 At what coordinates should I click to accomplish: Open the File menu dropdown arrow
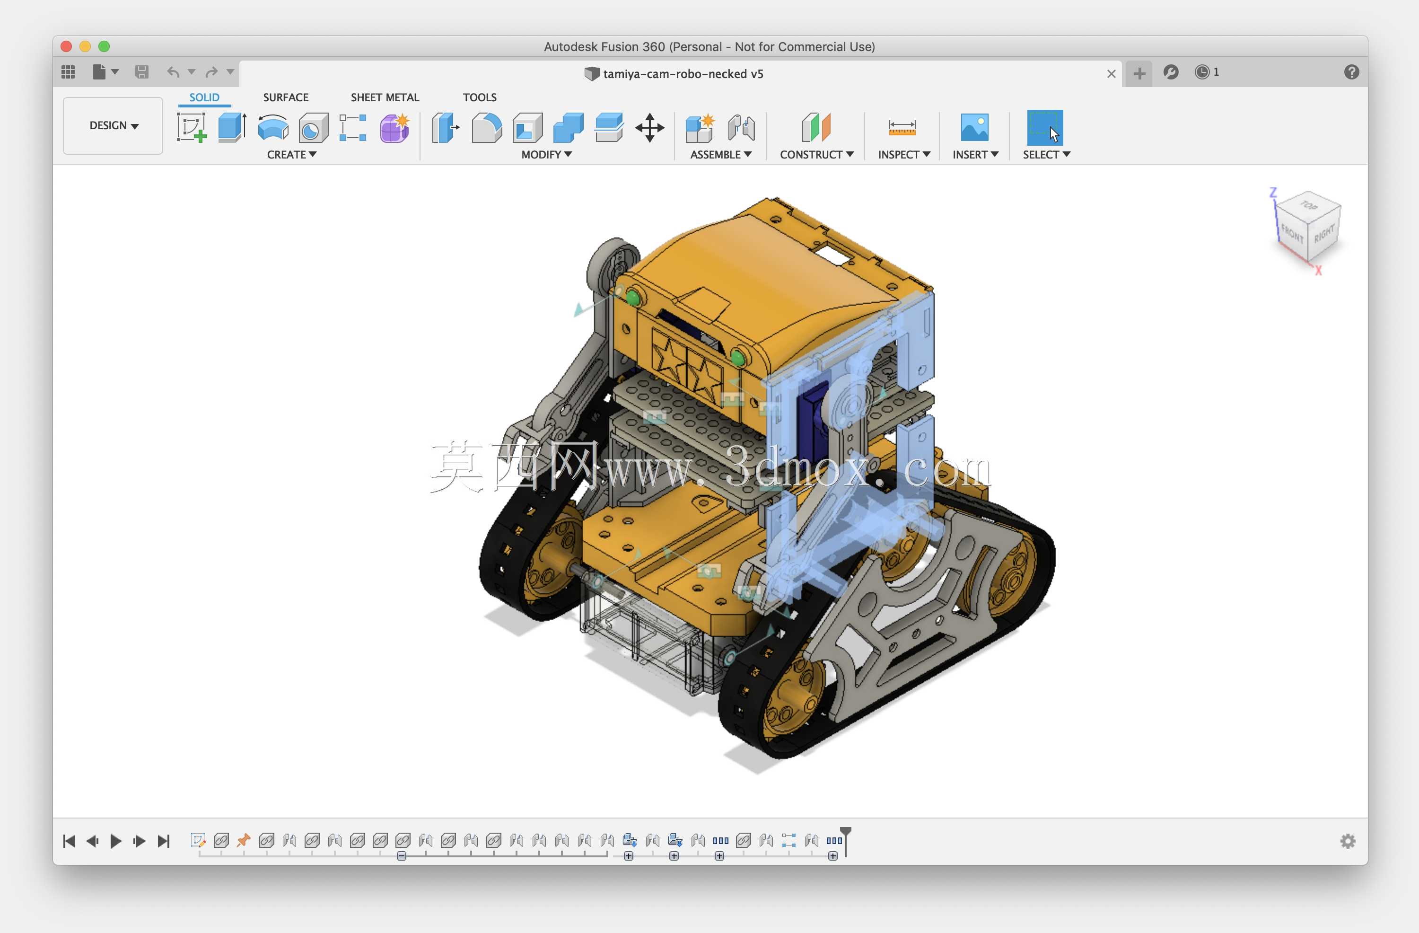coord(115,72)
